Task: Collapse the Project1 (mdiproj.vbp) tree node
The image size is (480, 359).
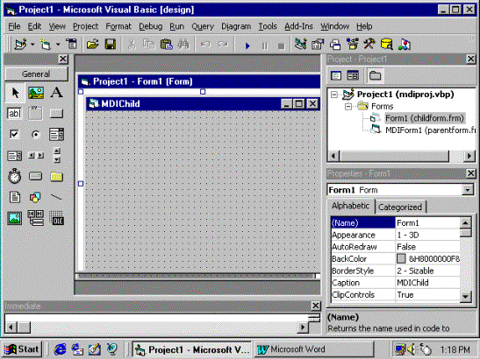Action: click(x=334, y=95)
